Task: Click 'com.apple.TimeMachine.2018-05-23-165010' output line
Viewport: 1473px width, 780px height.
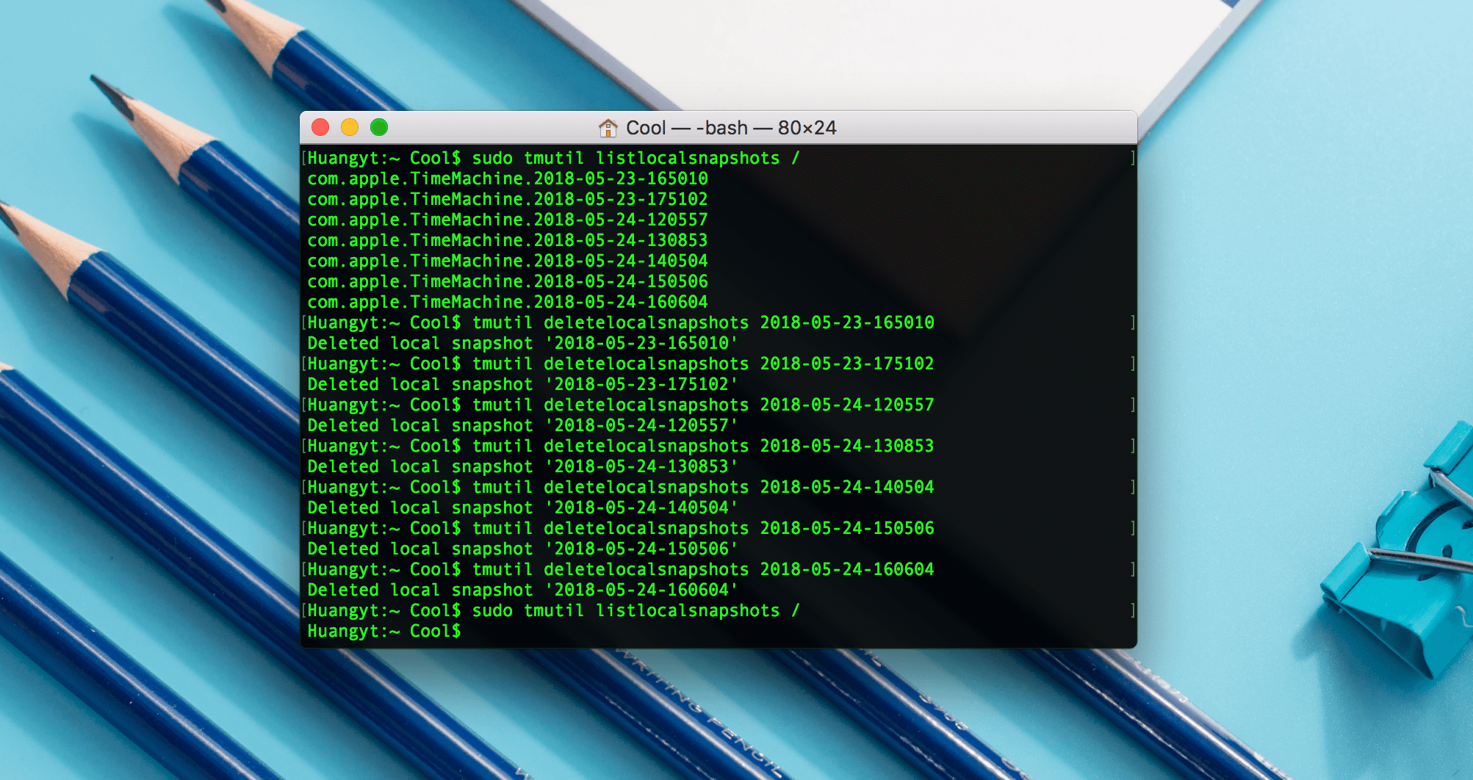Action: (x=508, y=178)
